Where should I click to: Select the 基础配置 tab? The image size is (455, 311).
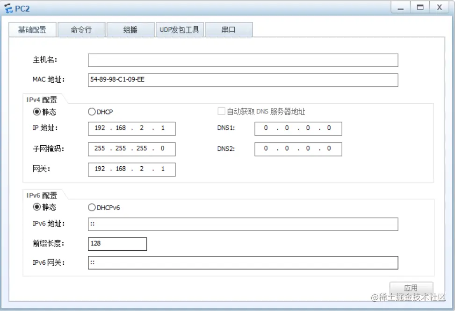click(x=32, y=29)
